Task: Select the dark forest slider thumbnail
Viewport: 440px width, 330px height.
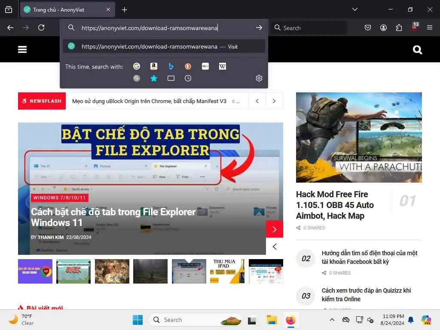Action: (150, 272)
